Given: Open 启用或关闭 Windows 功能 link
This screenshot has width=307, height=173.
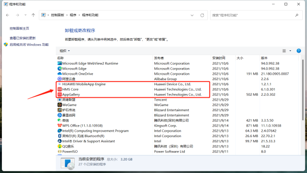Looking at the screenshot, I should click(x=29, y=45).
